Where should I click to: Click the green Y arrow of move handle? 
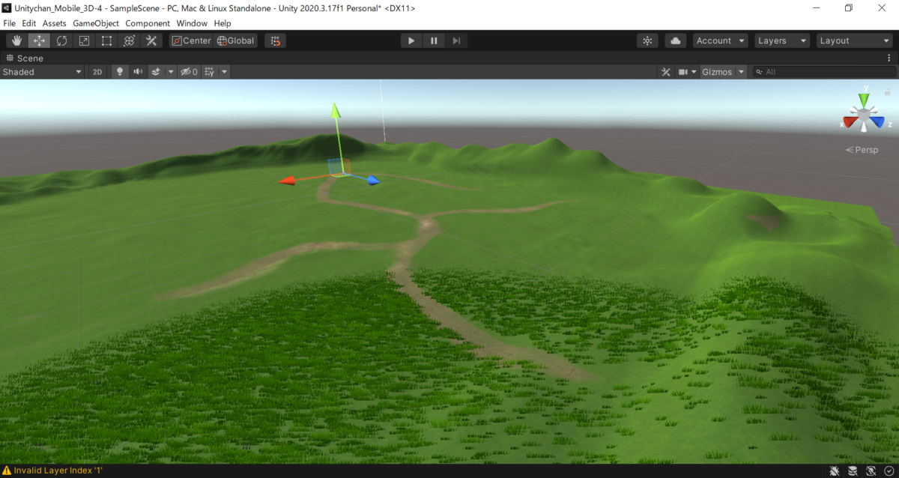pos(336,111)
